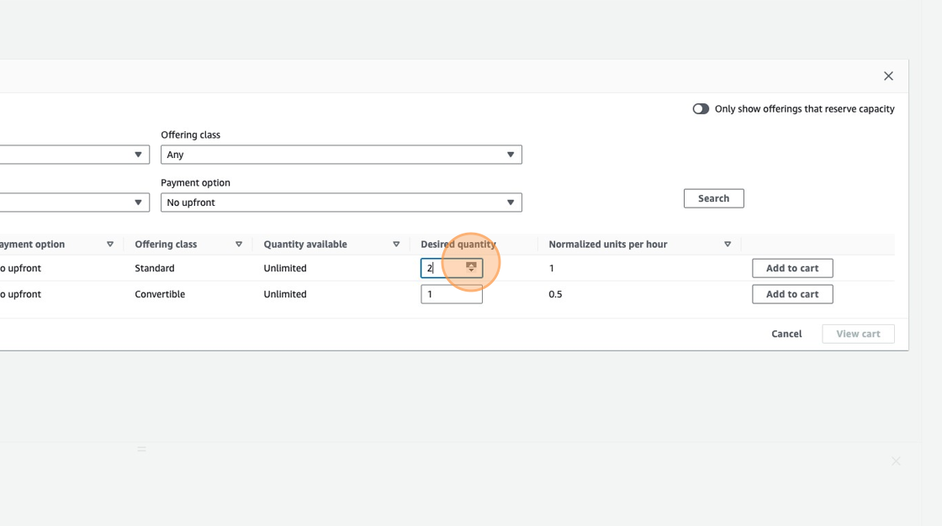
Task: Click the View cart button
Action: [858, 334]
